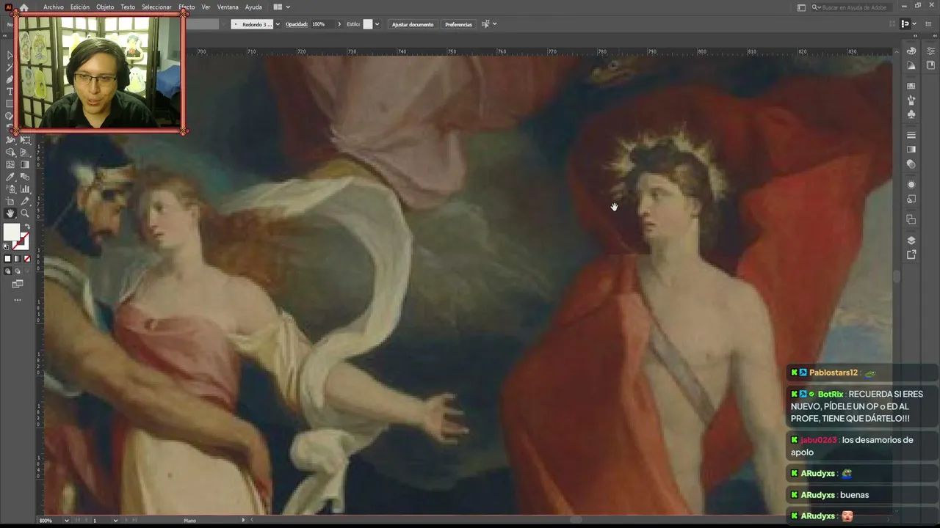The width and height of the screenshot is (940, 528).
Task: Open the Texto menu
Action: click(128, 7)
